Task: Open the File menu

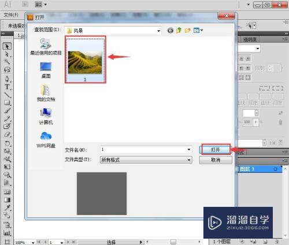Action: click(11, 15)
